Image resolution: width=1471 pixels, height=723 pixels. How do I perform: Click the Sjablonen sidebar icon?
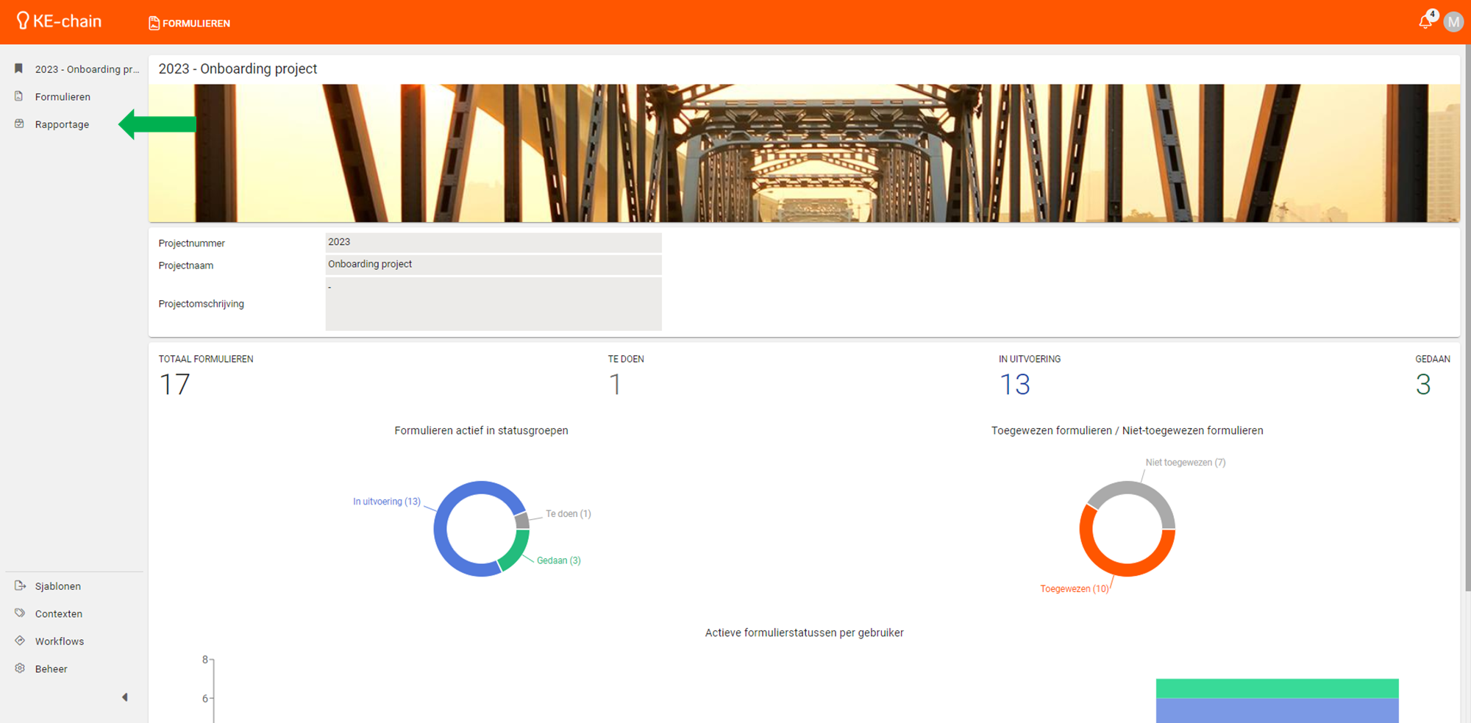coord(20,585)
